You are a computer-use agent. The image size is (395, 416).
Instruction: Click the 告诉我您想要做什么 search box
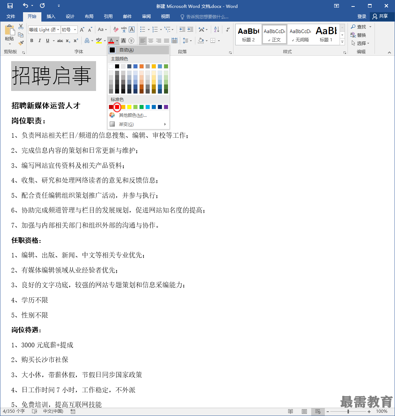click(x=204, y=17)
